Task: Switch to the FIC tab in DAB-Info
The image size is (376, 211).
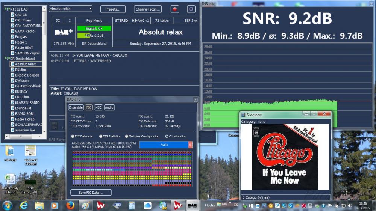Action: coord(89,107)
